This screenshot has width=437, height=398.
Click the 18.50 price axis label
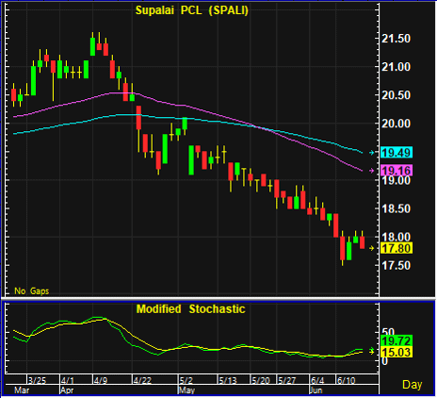point(396,208)
